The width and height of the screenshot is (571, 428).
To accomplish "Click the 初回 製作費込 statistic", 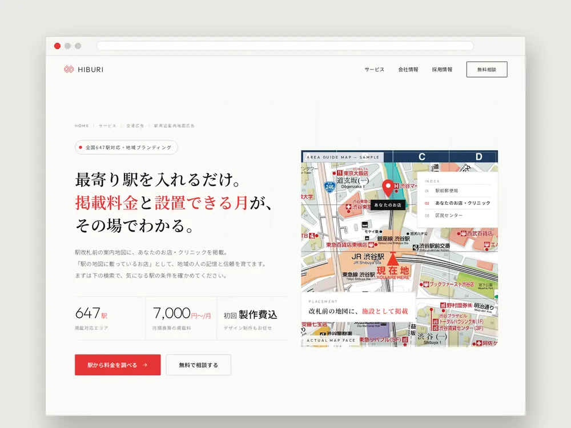I will 250,314.
